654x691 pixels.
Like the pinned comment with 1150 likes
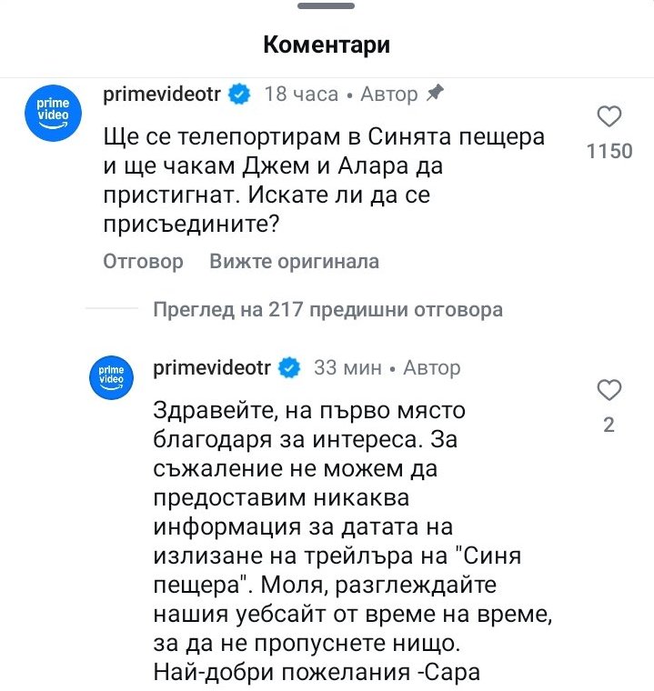609,117
